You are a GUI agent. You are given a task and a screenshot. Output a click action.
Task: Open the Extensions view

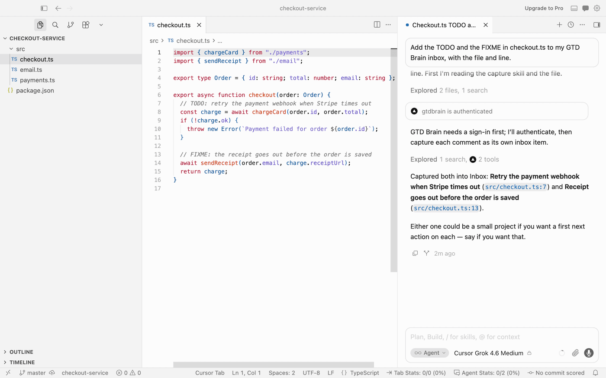pyautogui.click(x=86, y=25)
